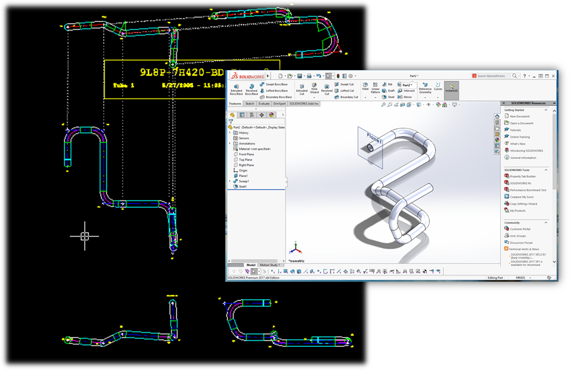Click the Property Tab Builder link

[x=523, y=177]
